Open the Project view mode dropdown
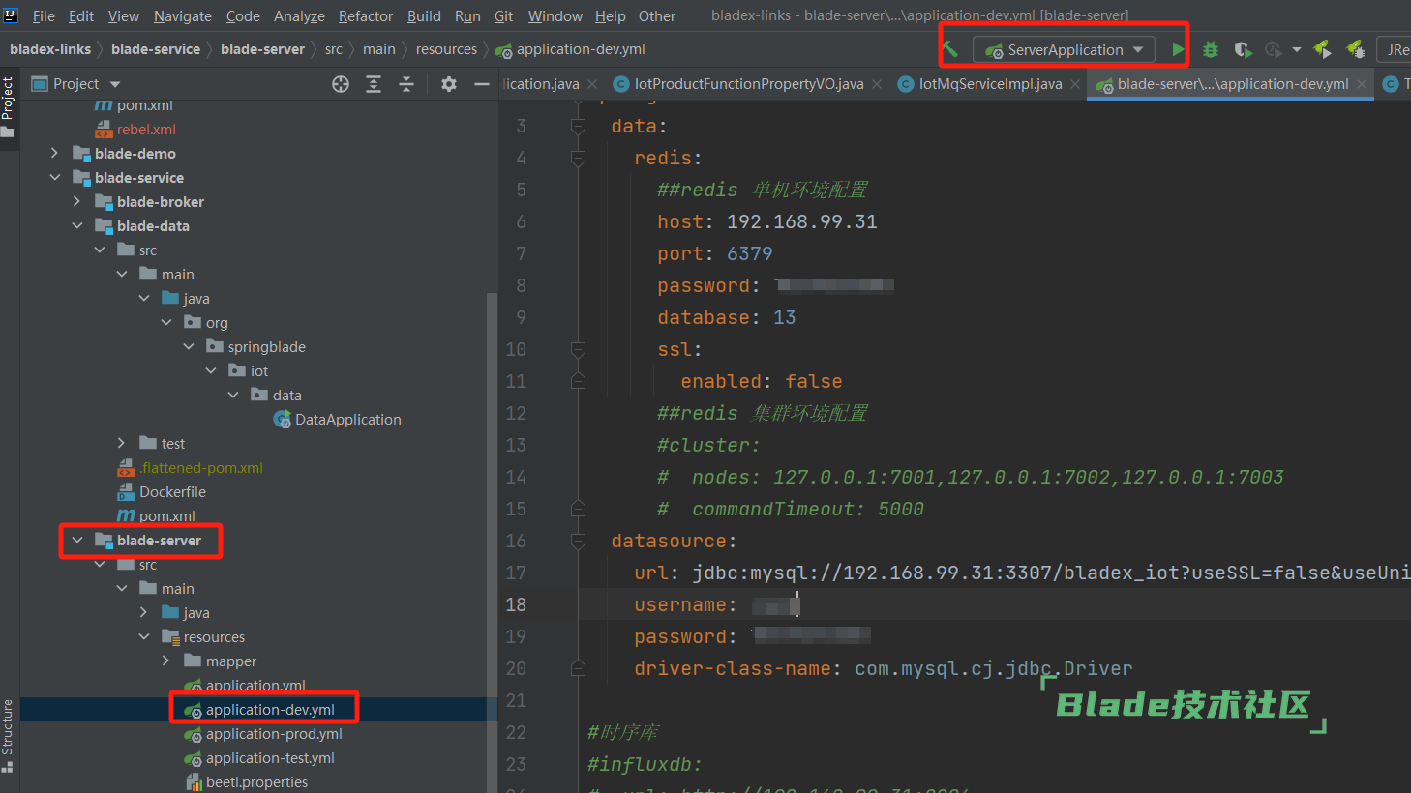Viewport: 1411px width, 793px height. (115, 84)
